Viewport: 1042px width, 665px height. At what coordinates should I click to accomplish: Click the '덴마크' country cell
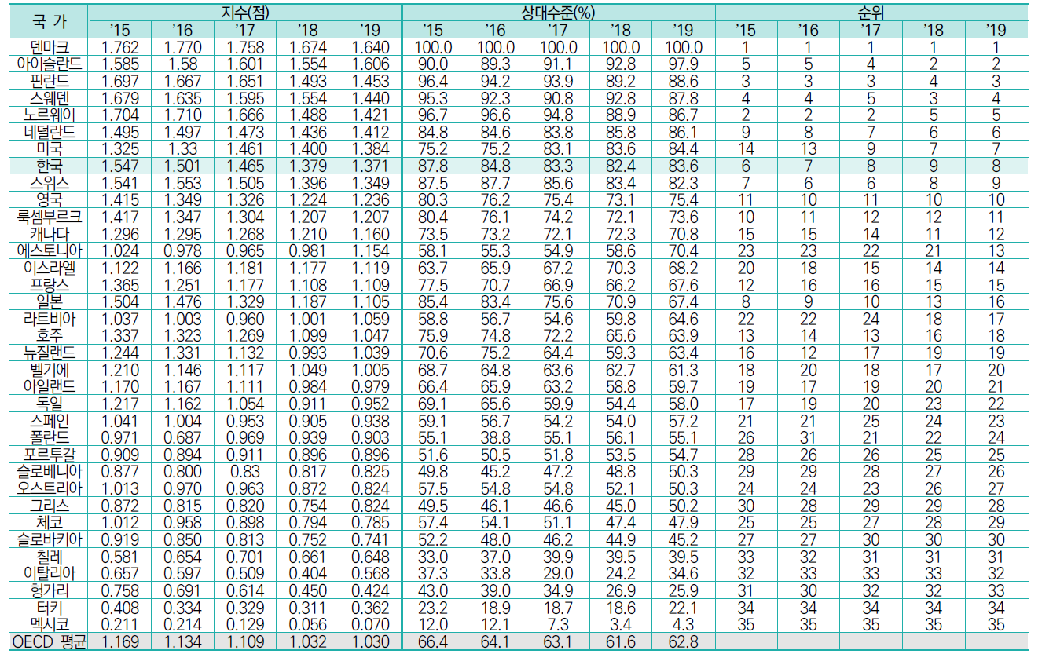(x=50, y=46)
